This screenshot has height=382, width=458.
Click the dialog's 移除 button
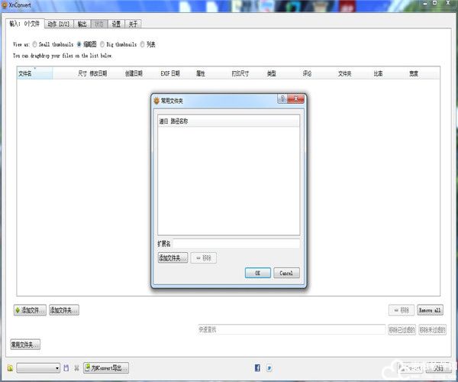point(204,257)
